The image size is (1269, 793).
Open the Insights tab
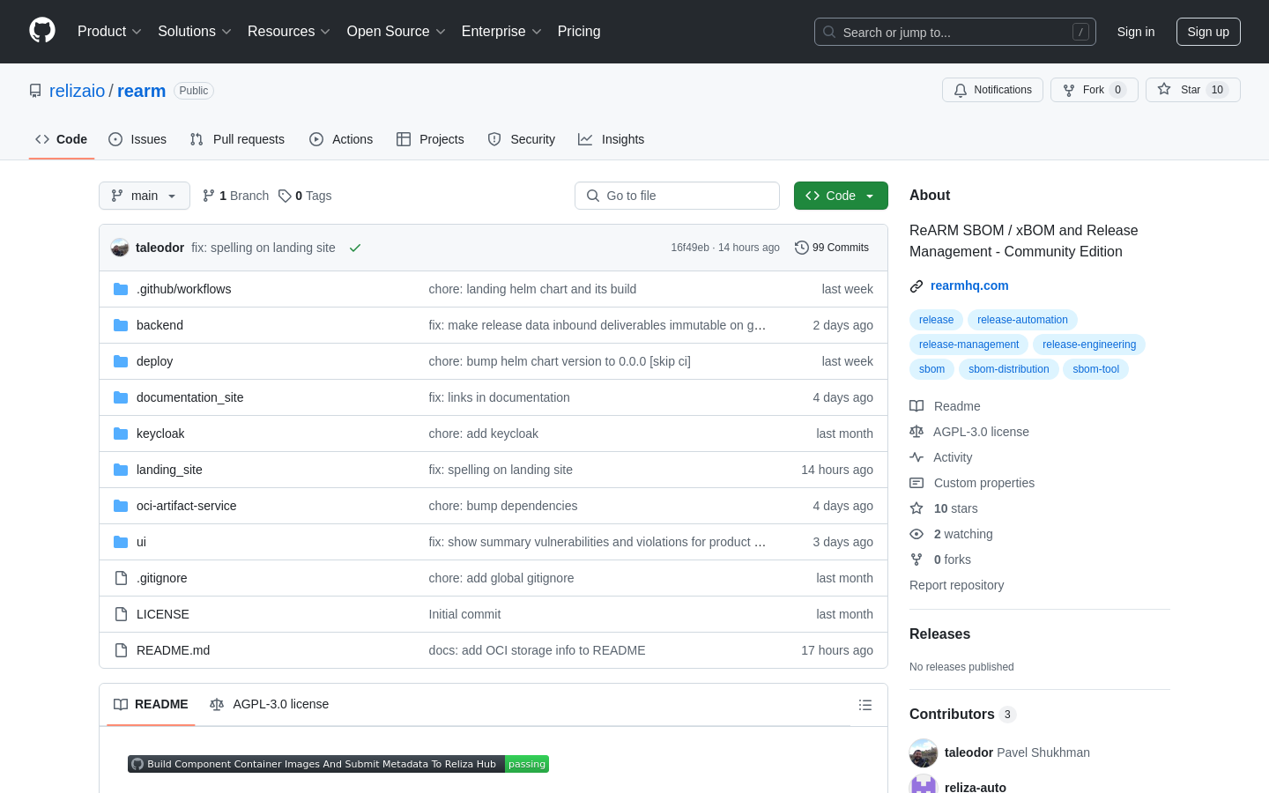click(612, 139)
